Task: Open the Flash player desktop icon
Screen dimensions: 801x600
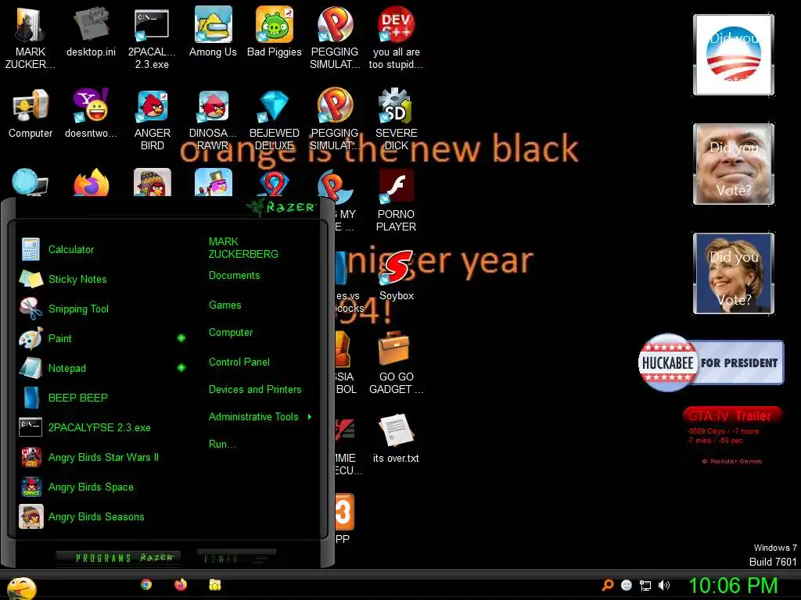Action: pyautogui.click(x=396, y=200)
